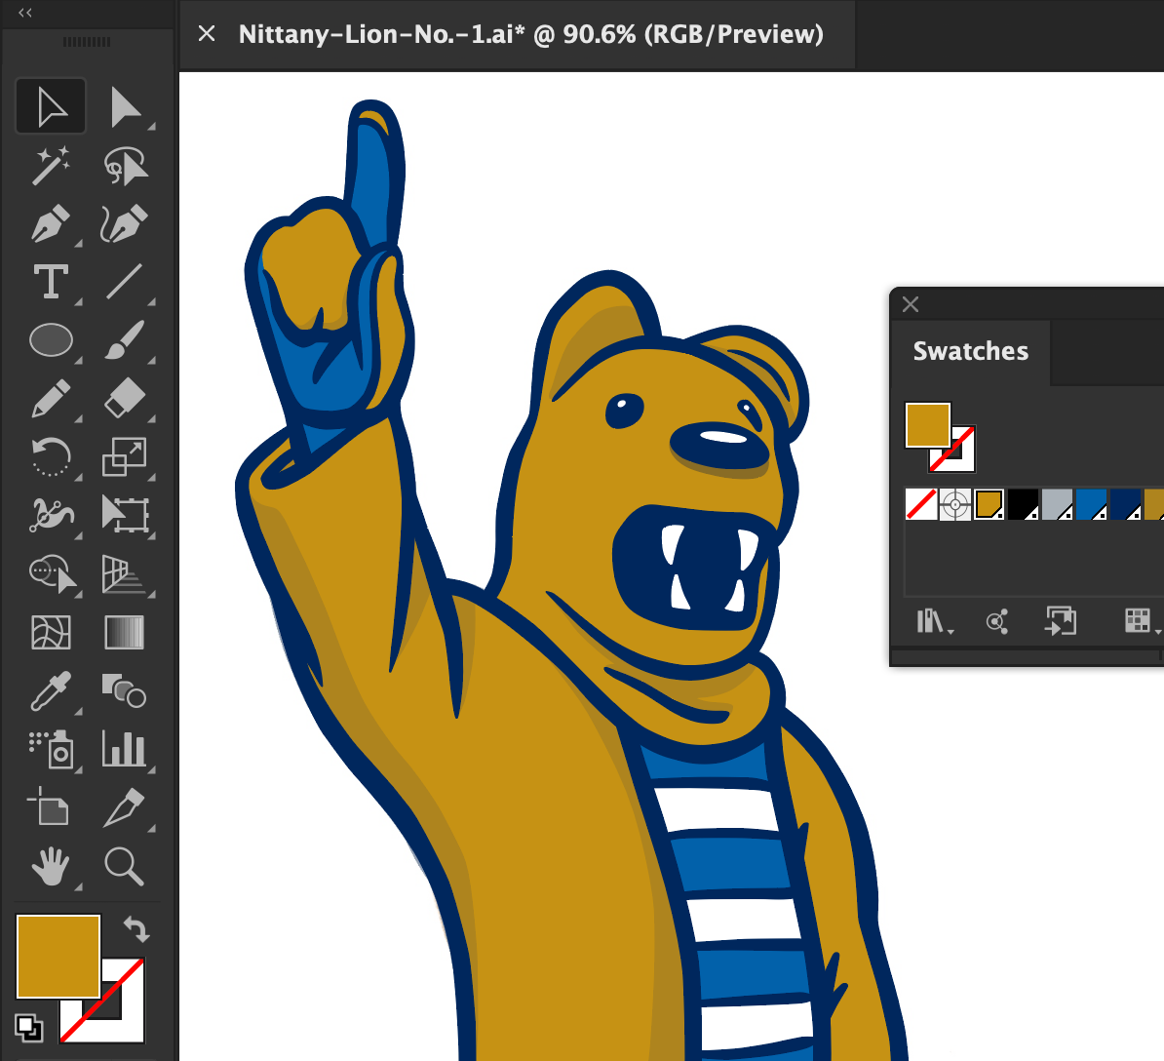Select the black swatch

1024,504
